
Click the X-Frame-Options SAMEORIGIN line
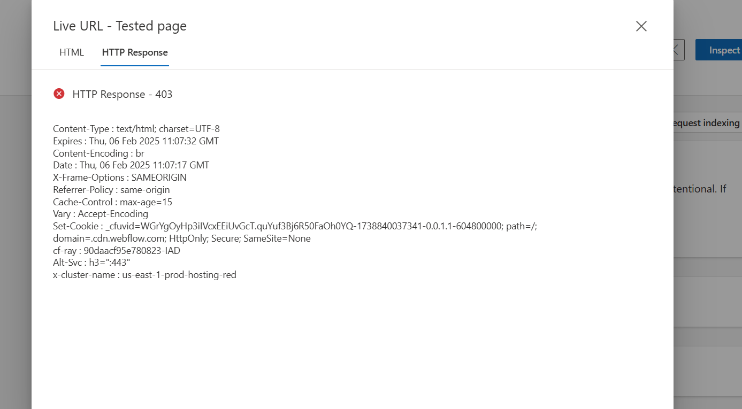pyautogui.click(x=120, y=177)
